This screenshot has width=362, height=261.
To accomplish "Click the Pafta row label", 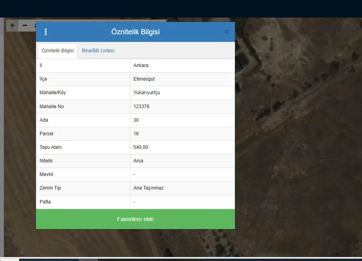I will point(45,202).
